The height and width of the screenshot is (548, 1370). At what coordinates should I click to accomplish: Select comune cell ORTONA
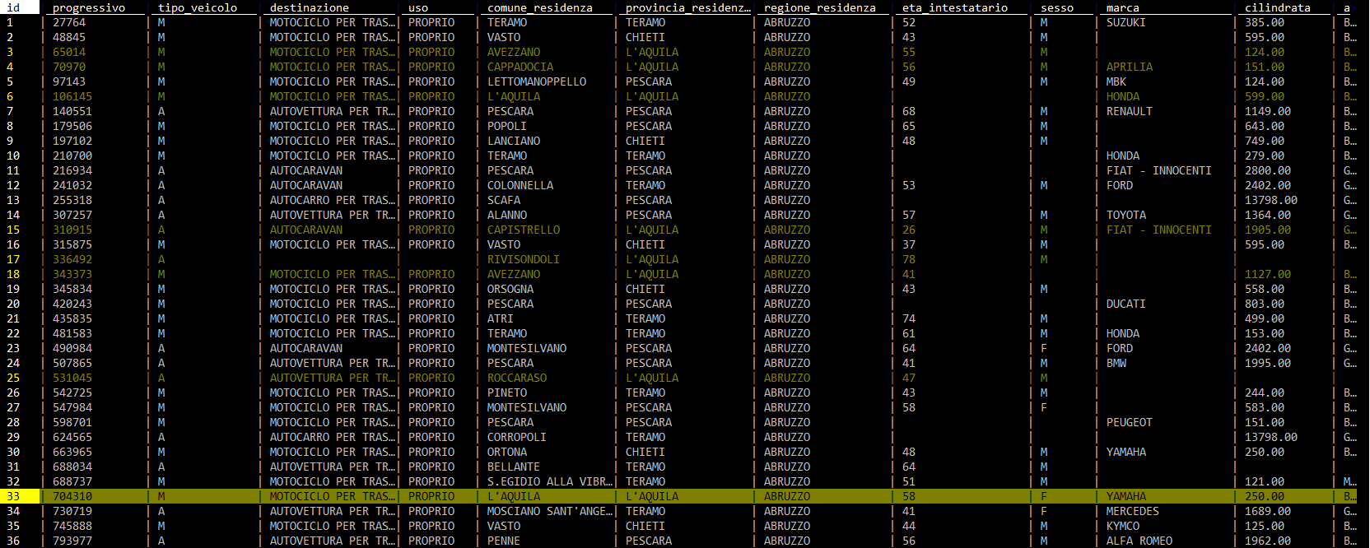(507, 452)
